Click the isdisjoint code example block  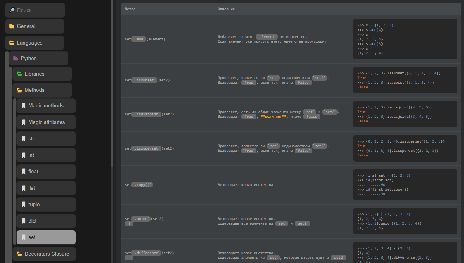tap(405, 114)
